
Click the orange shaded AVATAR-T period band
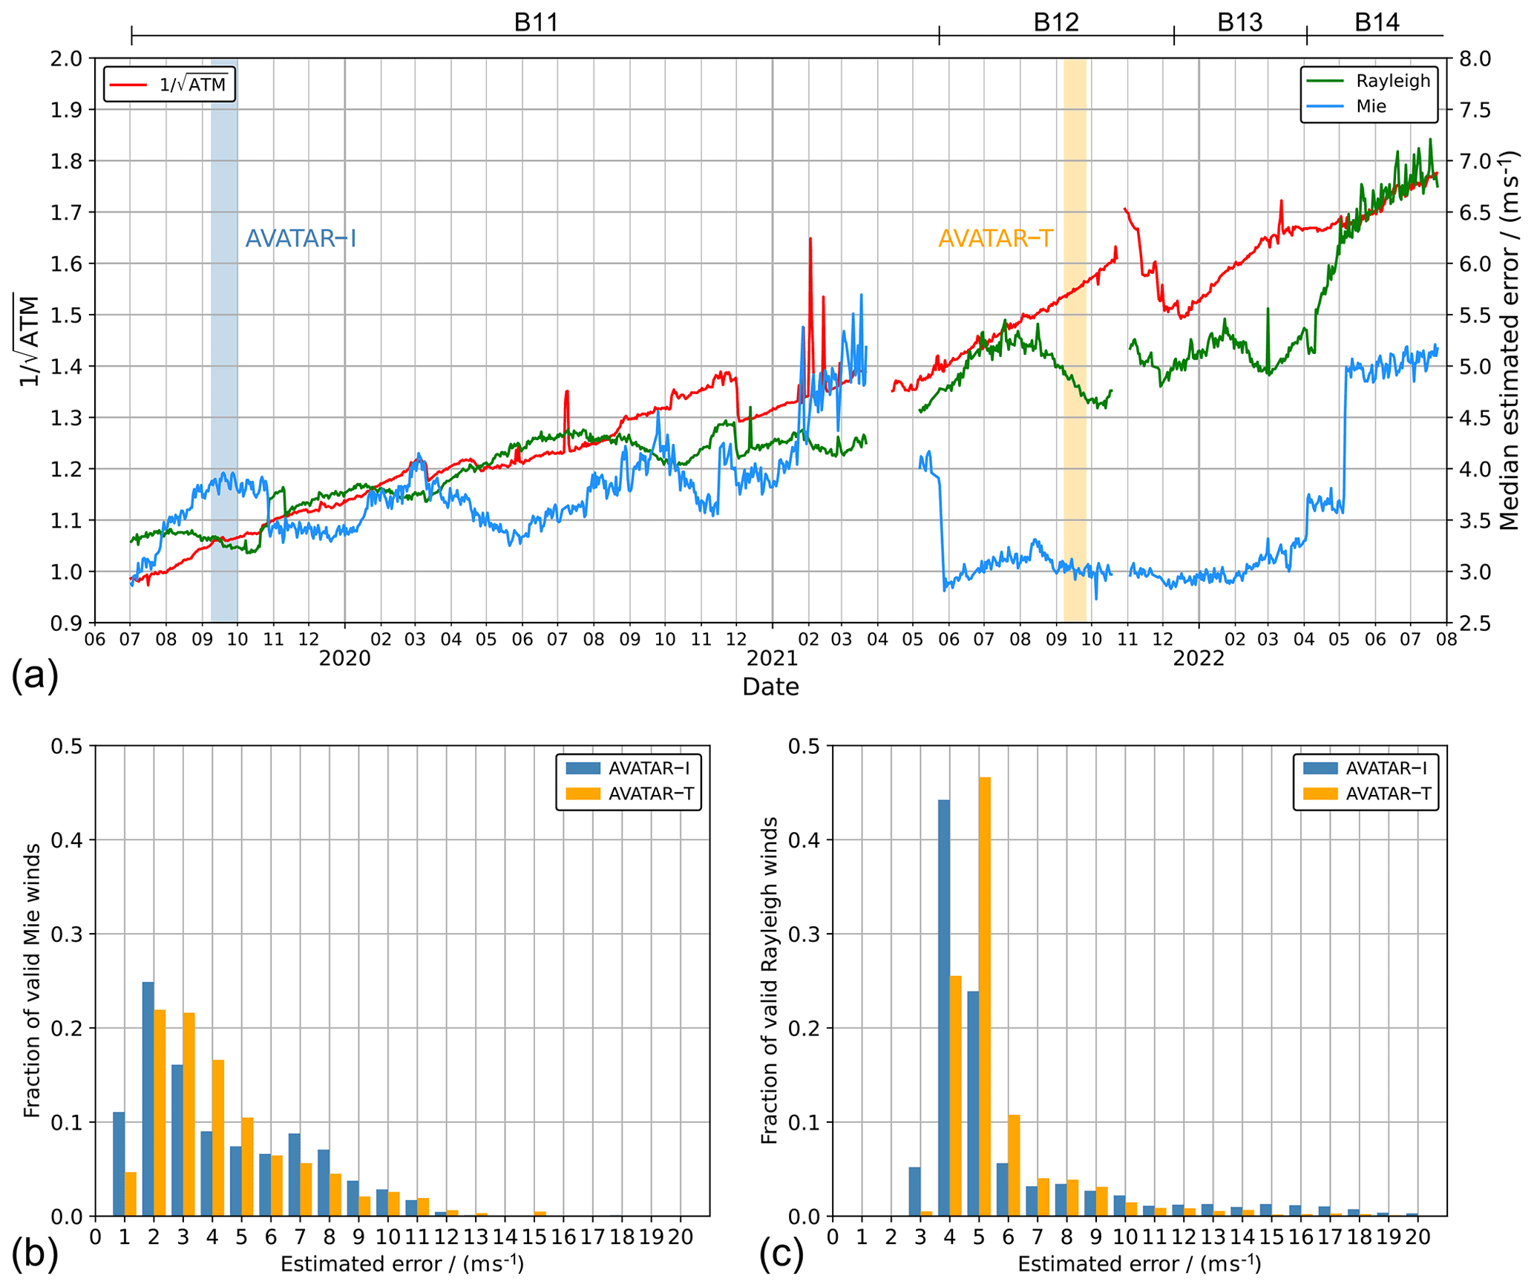1074,445
